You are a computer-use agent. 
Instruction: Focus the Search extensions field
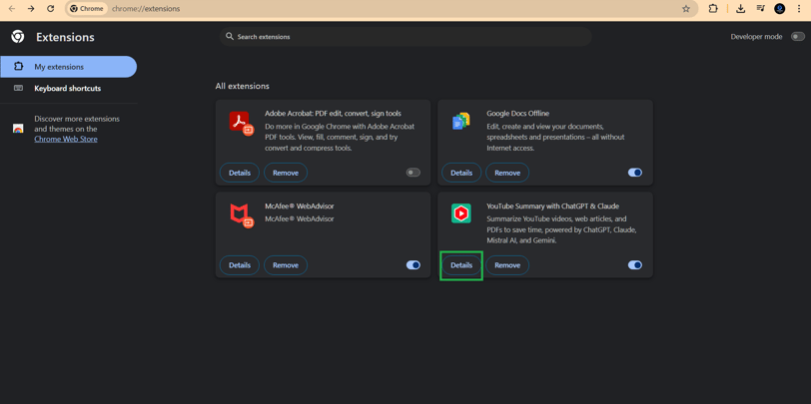click(x=405, y=37)
